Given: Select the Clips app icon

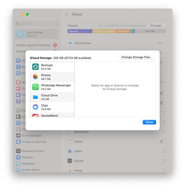Looking at the screenshot, I should click(x=36, y=107).
